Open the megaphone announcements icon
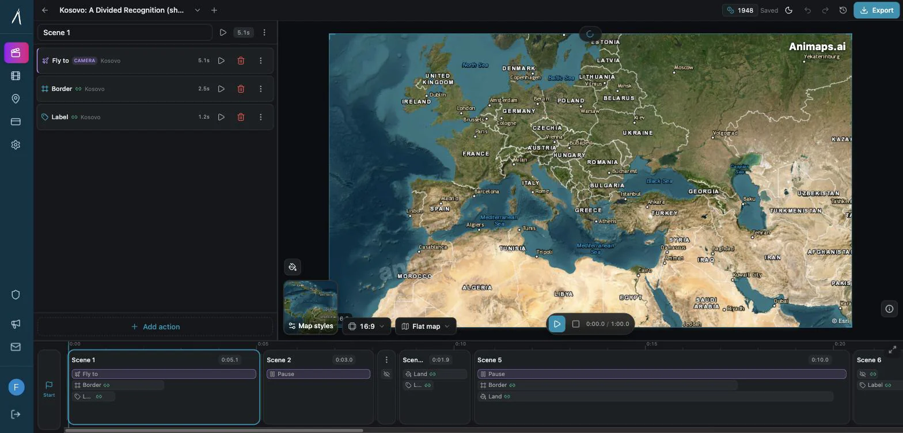 [16, 324]
